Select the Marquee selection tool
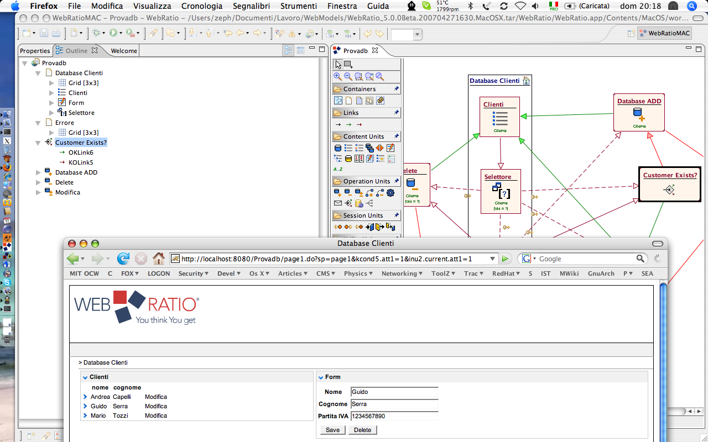The height and width of the screenshot is (442, 708). (348, 65)
